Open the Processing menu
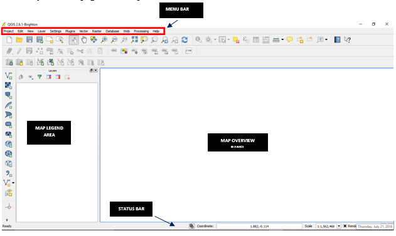The image size is (396, 236). click(141, 31)
